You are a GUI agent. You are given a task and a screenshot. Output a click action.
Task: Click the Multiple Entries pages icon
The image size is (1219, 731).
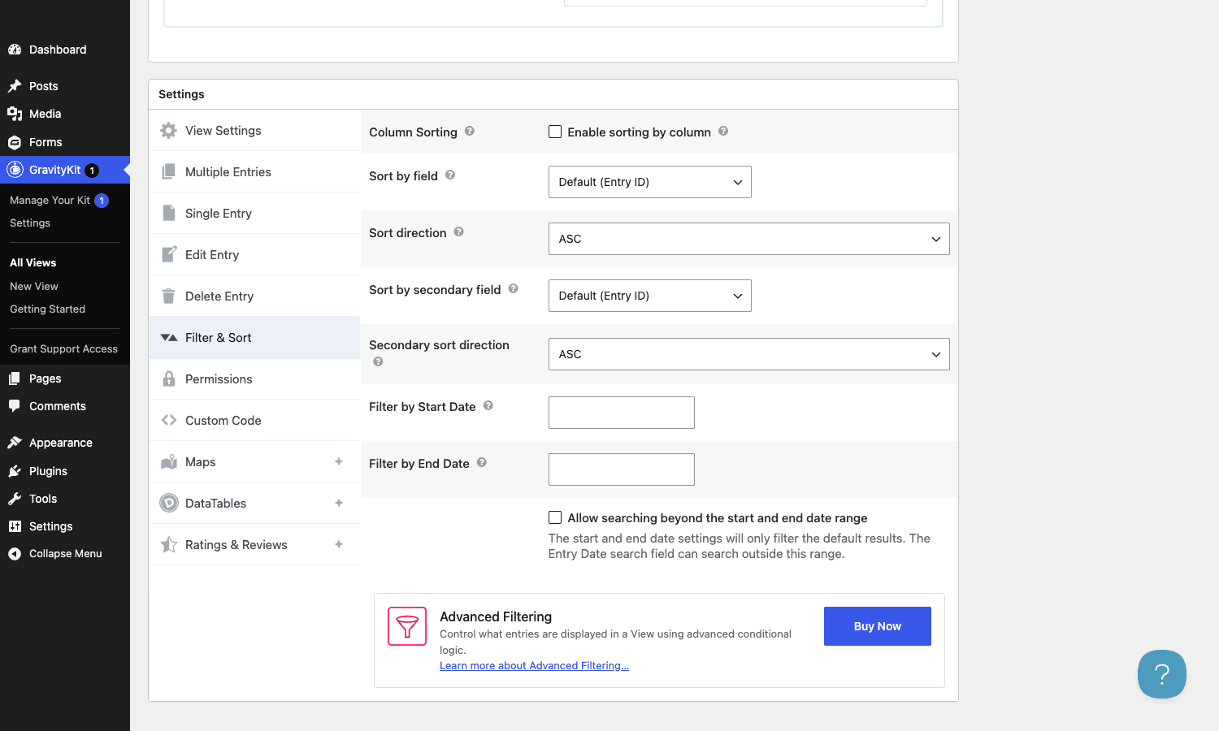tap(168, 172)
